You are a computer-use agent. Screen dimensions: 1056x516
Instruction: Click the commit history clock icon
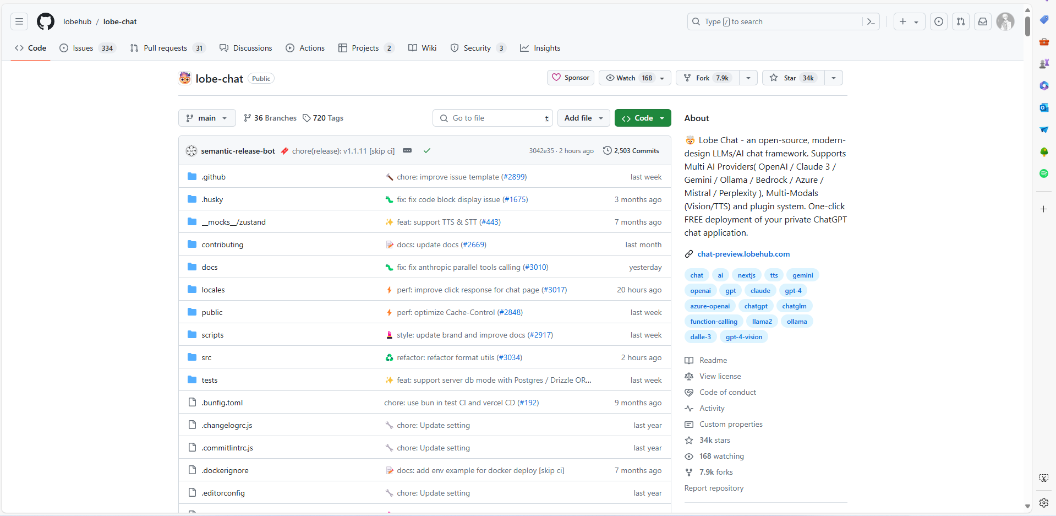pos(608,150)
